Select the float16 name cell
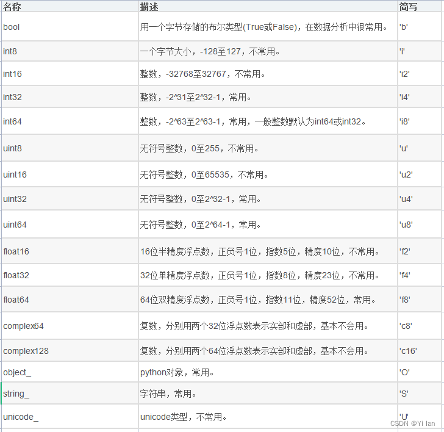The image size is (444, 432). click(x=70, y=251)
